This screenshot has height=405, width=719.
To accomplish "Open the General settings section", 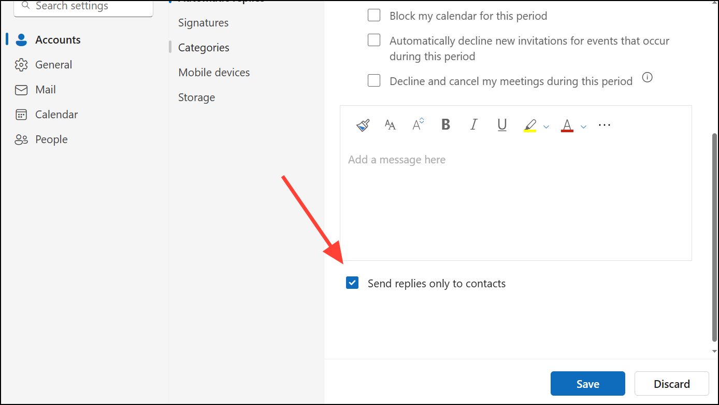I will coord(54,65).
